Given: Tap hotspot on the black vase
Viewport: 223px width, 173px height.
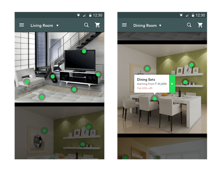Looking at the screenshot, I should point(52,76).
